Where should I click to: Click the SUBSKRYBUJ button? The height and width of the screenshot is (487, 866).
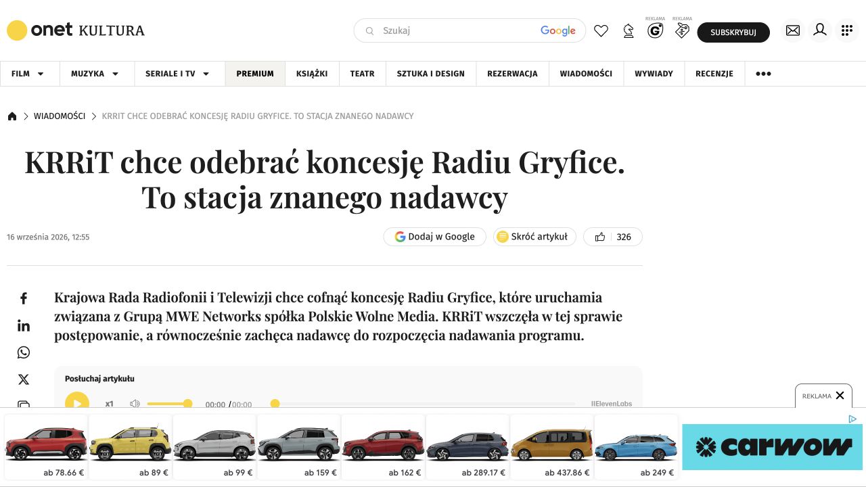click(733, 32)
